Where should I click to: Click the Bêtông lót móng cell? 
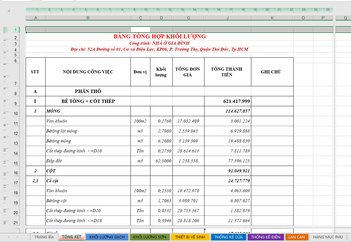[88, 131]
